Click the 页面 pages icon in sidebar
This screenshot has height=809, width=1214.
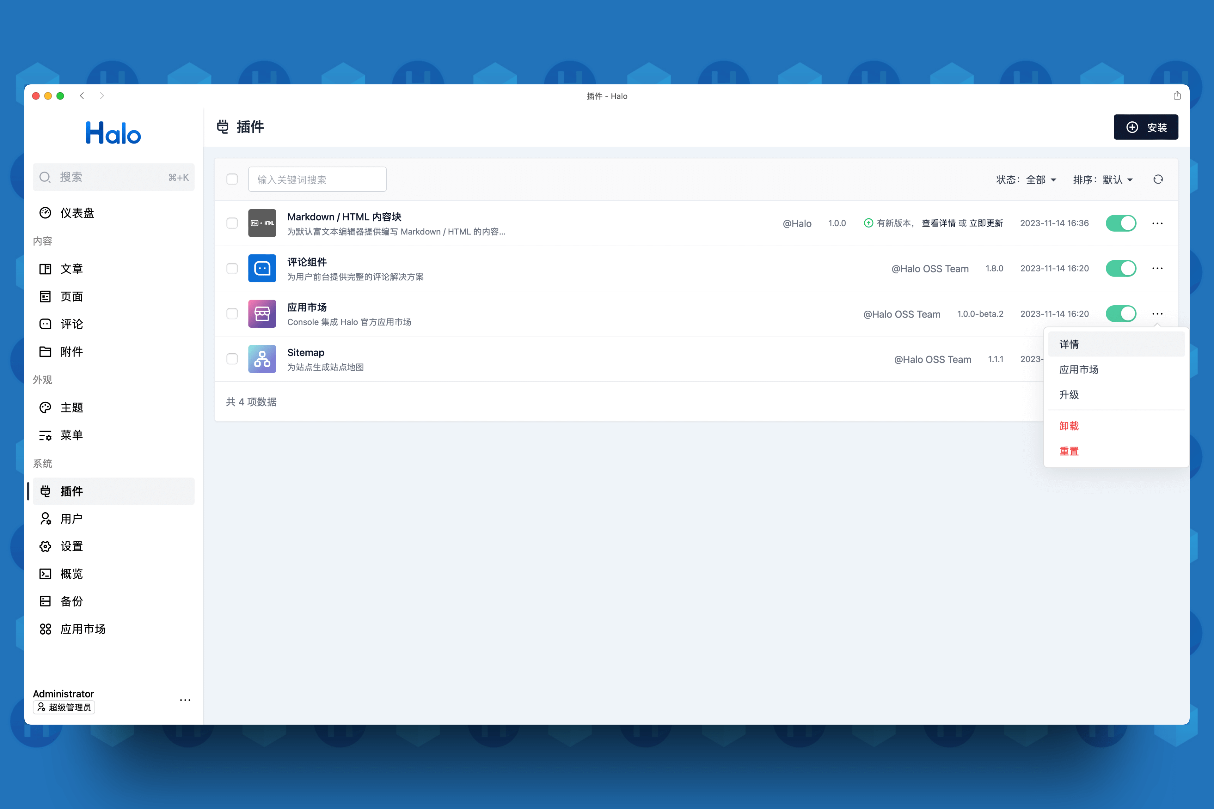[x=46, y=297]
